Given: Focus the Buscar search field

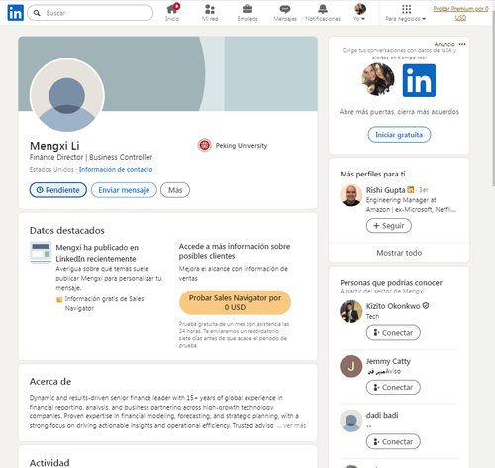Looking at the screenshot, I should [90, 13].
